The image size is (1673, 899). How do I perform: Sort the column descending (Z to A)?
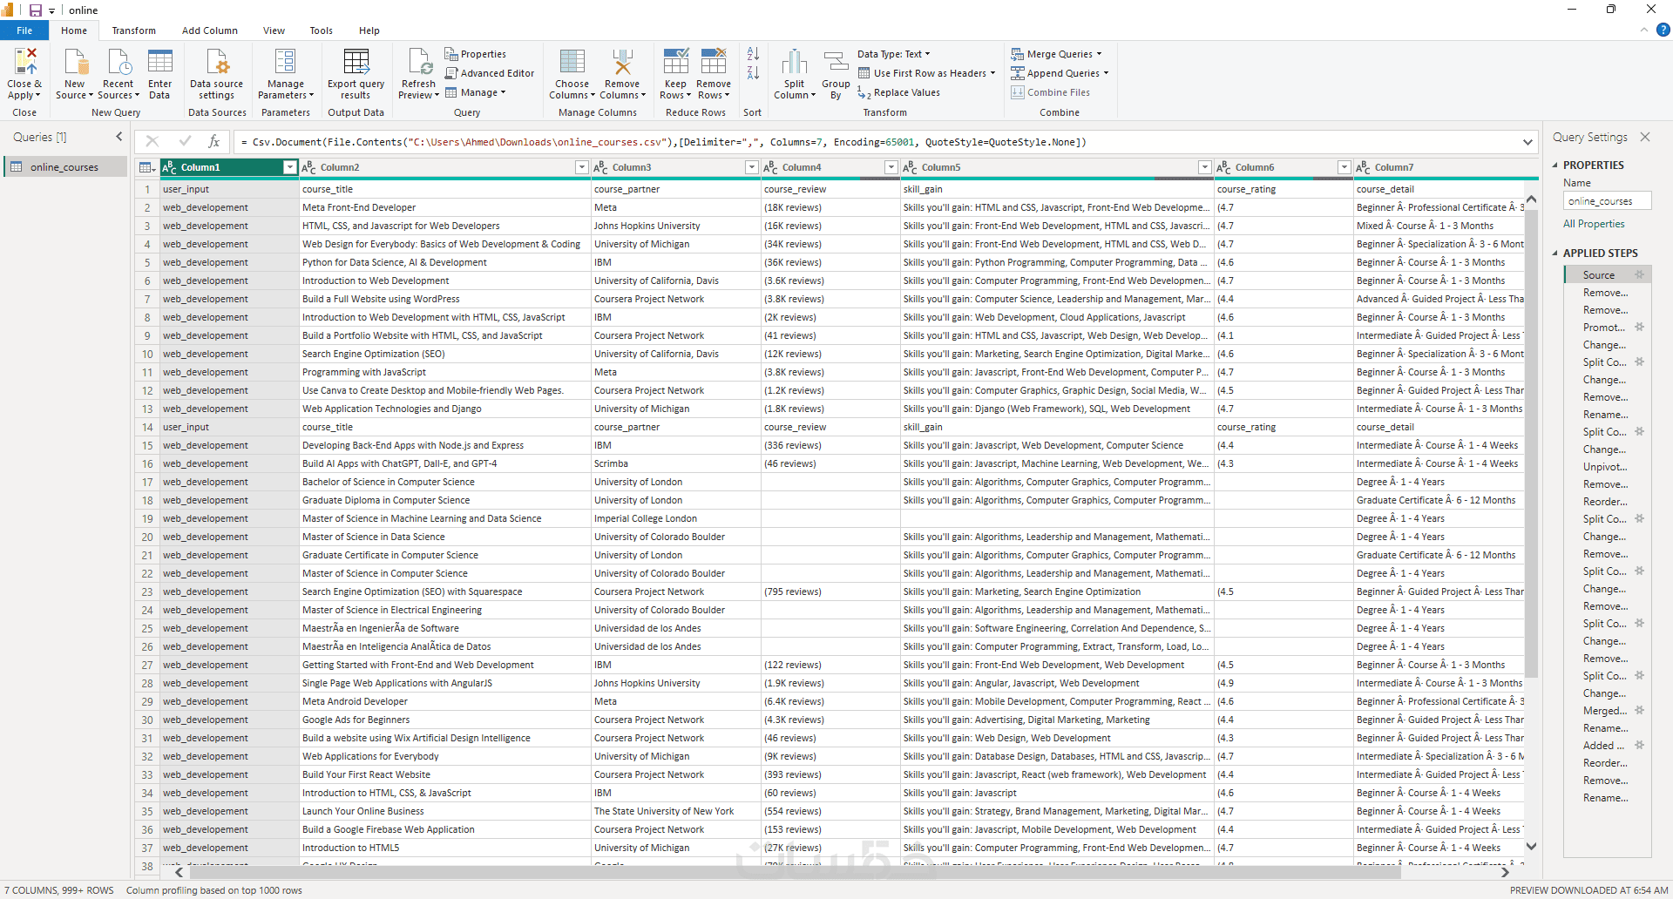(x=753, y=73)
